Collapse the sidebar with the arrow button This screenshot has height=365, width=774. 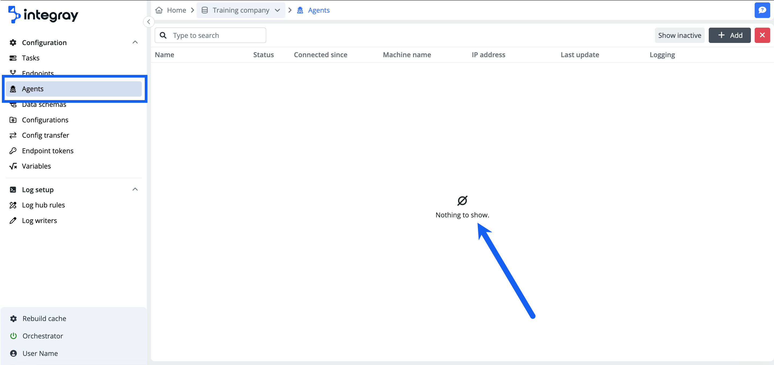click(149, 22)
